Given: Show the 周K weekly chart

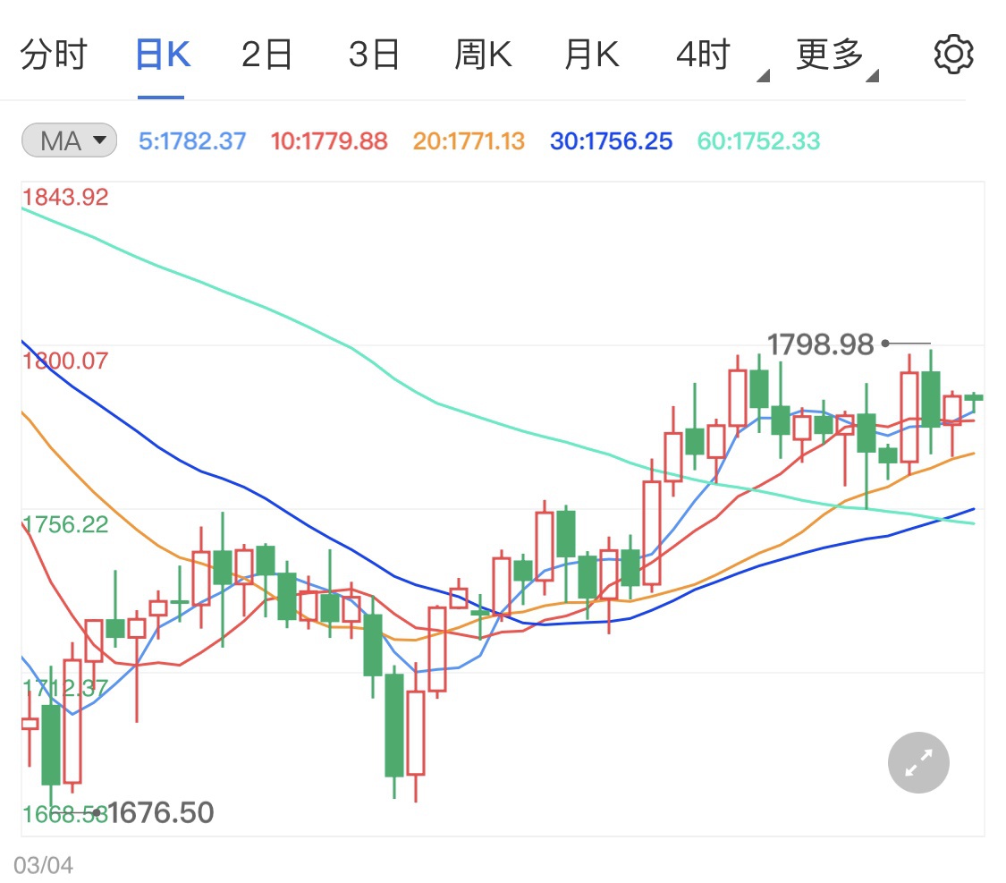Looking at the screenshot, I should (483, 55).
